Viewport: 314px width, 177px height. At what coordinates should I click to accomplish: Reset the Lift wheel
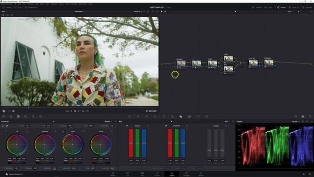tap(27, 131)
